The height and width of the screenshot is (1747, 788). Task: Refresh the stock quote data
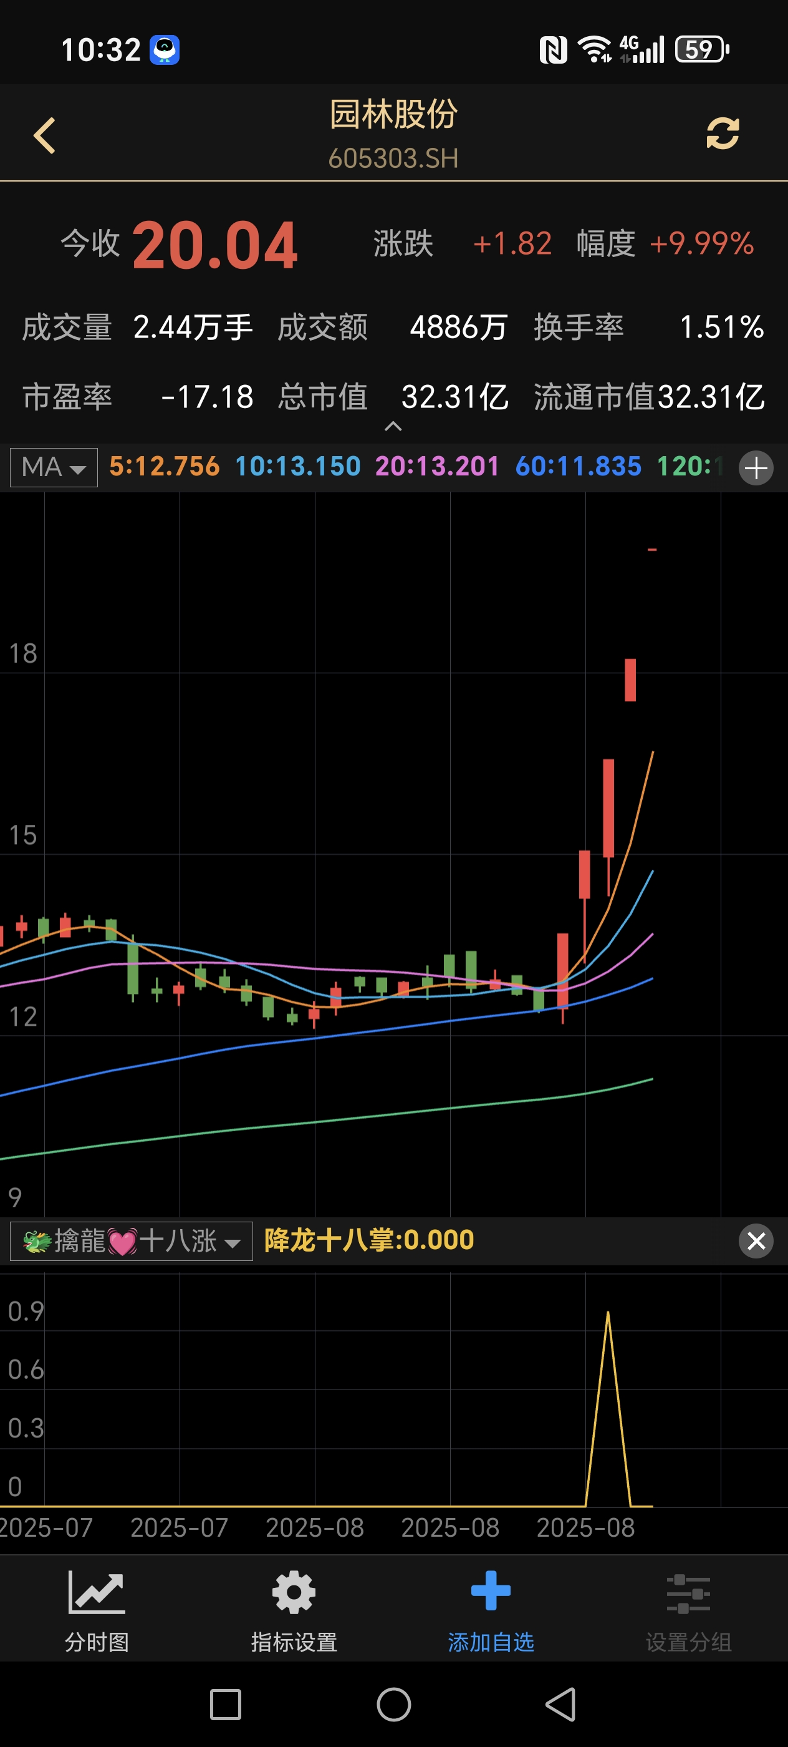click(723, 134)
